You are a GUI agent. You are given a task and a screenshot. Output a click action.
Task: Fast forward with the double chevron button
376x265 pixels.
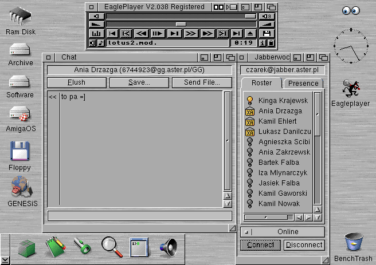click(191, 34)
